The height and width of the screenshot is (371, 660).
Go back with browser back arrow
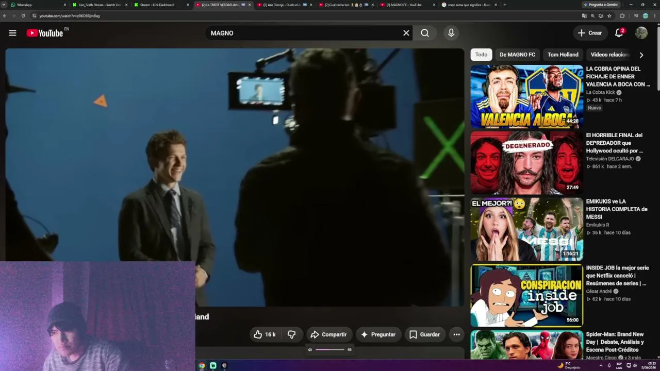[5, 16]
